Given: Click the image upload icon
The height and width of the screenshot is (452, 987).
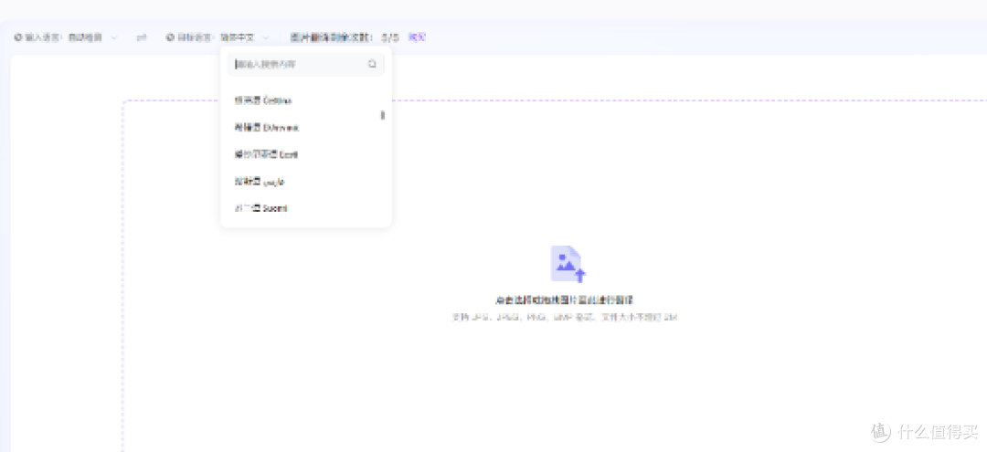Looking at the screenshot, I should pos(568,264).
